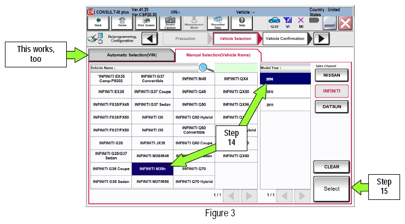Click the Vehicle Confirmation step
Screen dimensions: 405x224
[285, 39]
